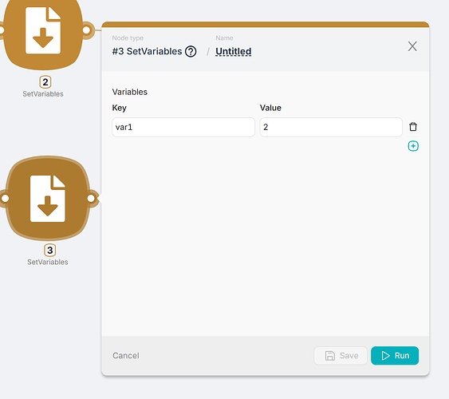
Task: Add a new variable with the plus icon
Action: 413,146
